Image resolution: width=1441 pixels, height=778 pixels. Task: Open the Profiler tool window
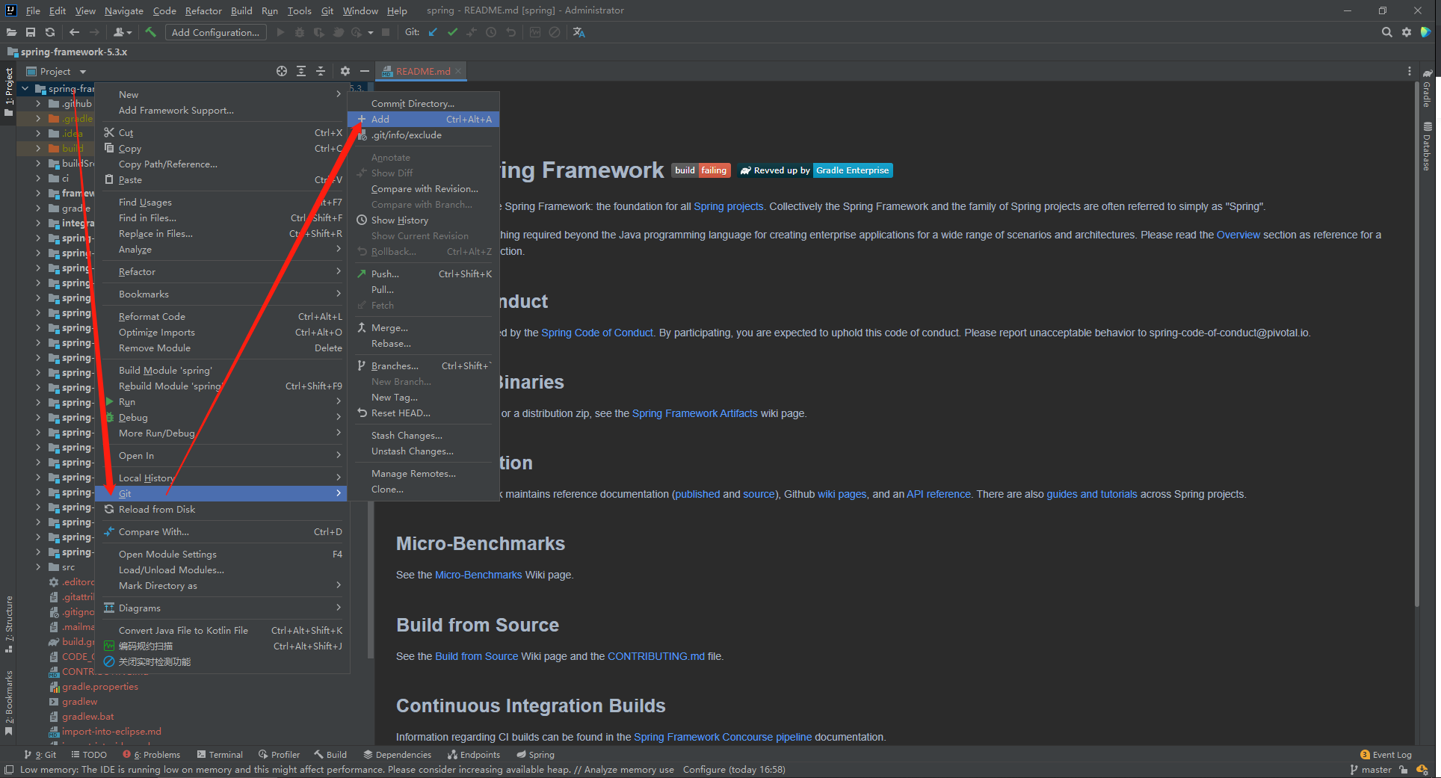279,755
